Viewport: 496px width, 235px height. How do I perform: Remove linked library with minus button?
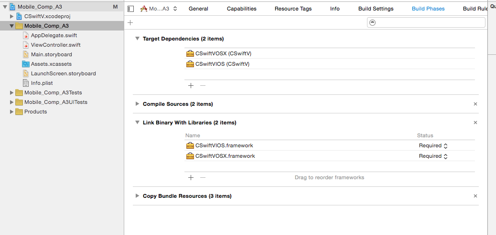click(x=203, y=178)
